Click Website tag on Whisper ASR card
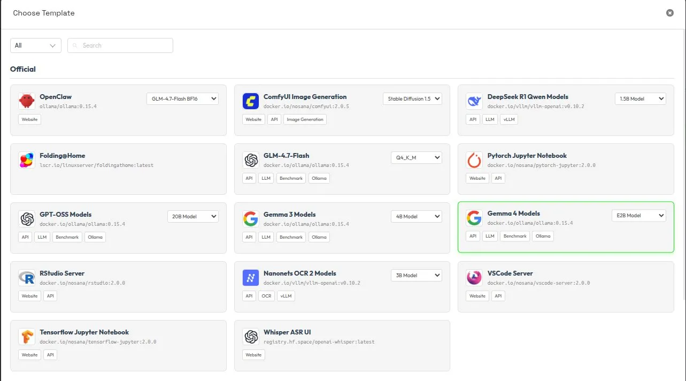Image resolution: width=686 pixels, height=381 pixels. (253, 355)
